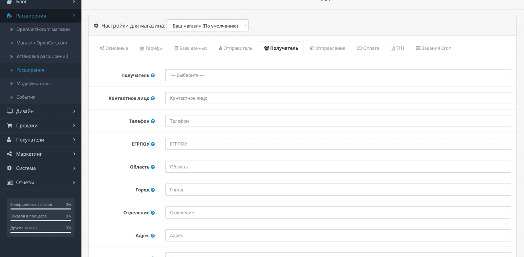Click the Телефон input field
The height and width of the screenshot is (257, 524).
[338, 121]
